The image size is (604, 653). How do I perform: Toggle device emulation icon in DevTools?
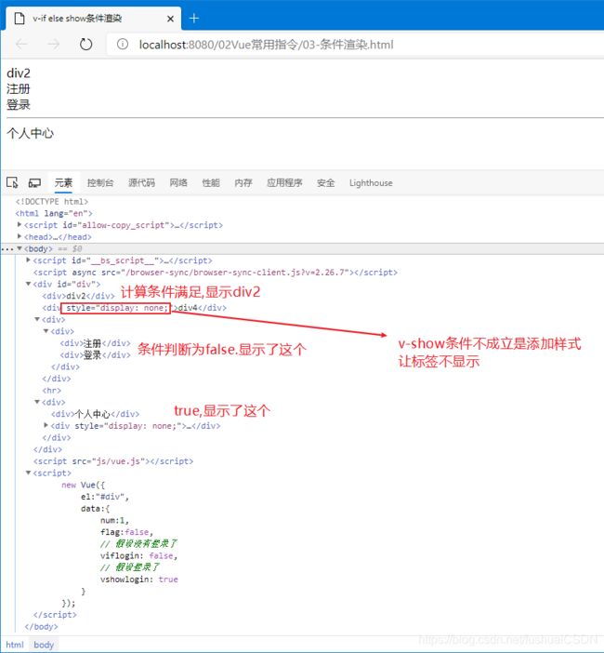34,182
